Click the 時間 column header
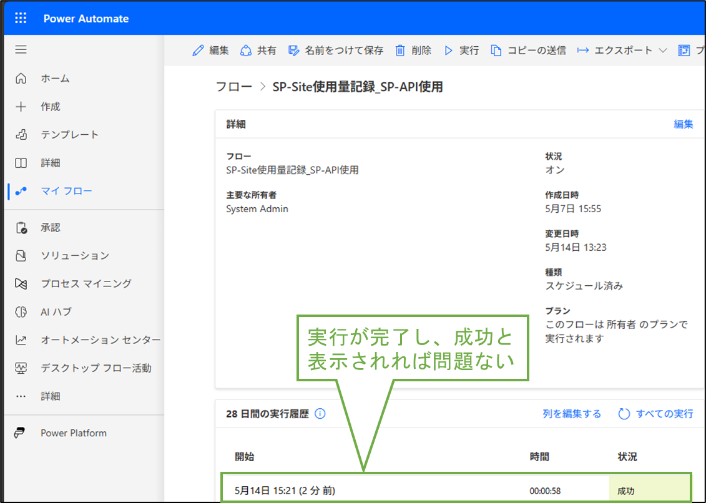This screenshot has width=706, height=503. (x=539, y=457)
